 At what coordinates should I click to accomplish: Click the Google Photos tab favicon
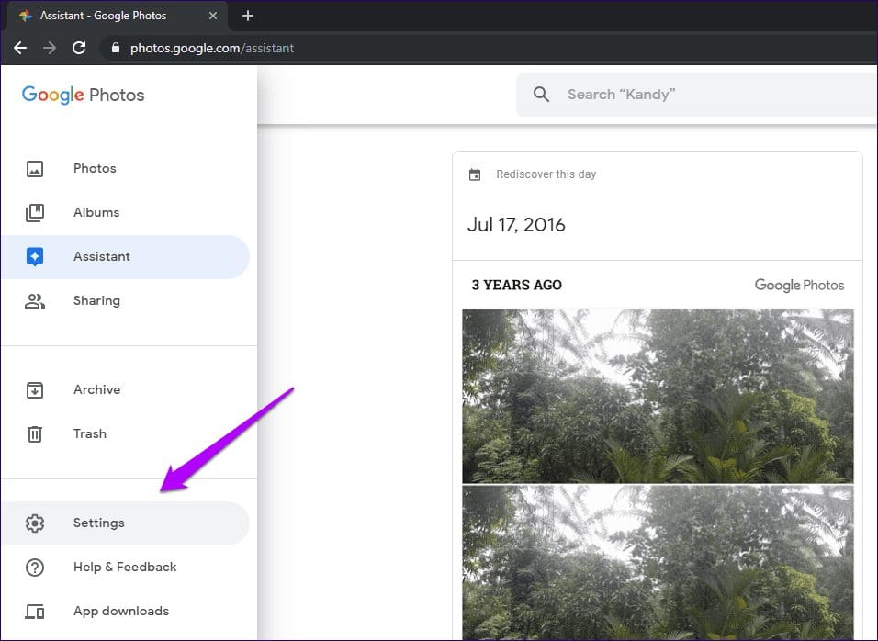click(25, 16)
